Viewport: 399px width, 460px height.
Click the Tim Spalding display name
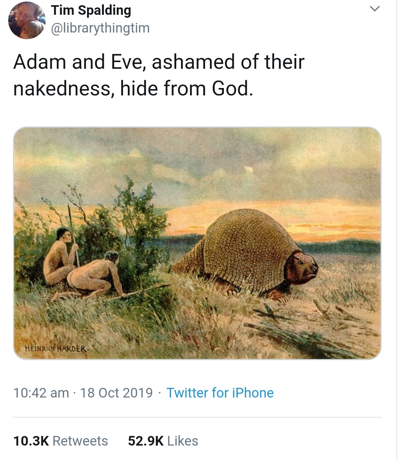coord(91,10)
